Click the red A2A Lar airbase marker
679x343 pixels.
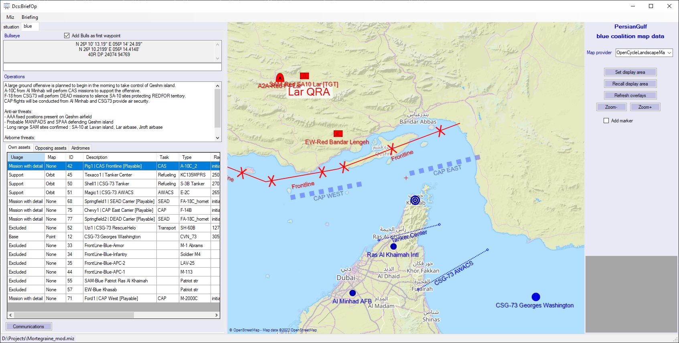tap(280, 78)
